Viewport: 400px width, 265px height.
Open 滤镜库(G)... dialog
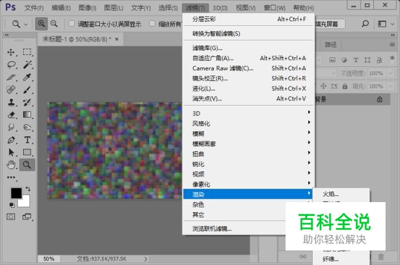249,48
